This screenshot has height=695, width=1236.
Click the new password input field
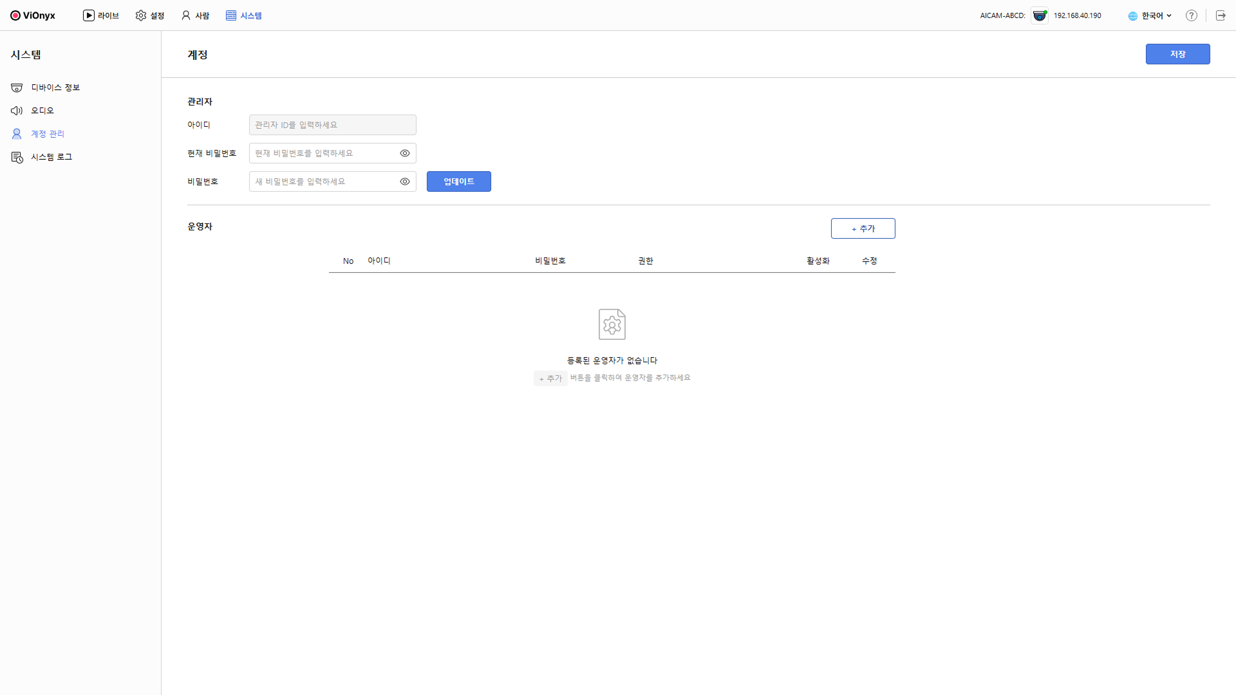pyautogui.click(x=322, y=181)
